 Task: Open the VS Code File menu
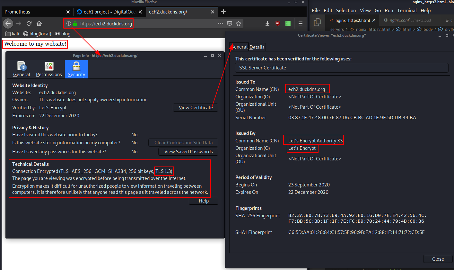pyautogui.click(x=316, y=11)
